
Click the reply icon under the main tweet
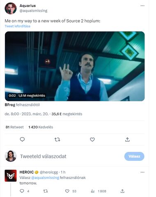22,140
